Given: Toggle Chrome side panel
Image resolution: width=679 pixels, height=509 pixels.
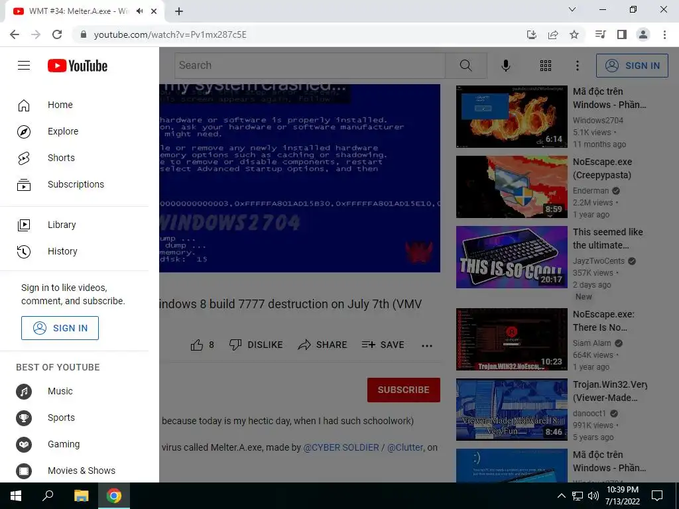Looking at the screenshot, I should [x=622, y=34].
